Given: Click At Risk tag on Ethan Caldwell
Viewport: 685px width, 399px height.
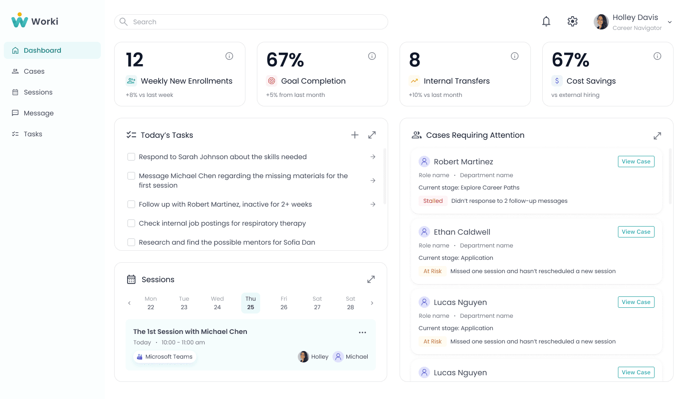Looking at the screenshot, I should (x=433, y=271).
